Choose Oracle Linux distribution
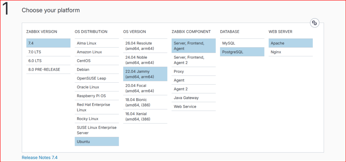The width and height of the screenshot is (346, 162). (x=97, y=87)
